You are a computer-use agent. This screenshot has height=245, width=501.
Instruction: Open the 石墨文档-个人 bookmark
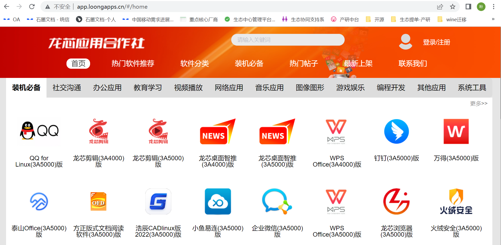[x=96, y=19]
